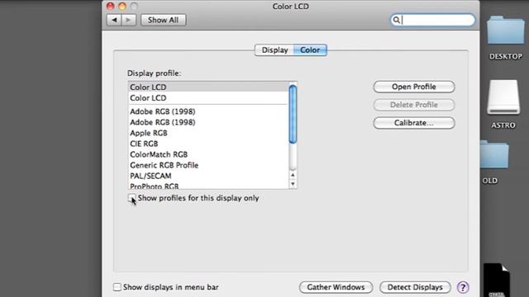Click the ASTRO drive icon on desktop

[503, 97]
